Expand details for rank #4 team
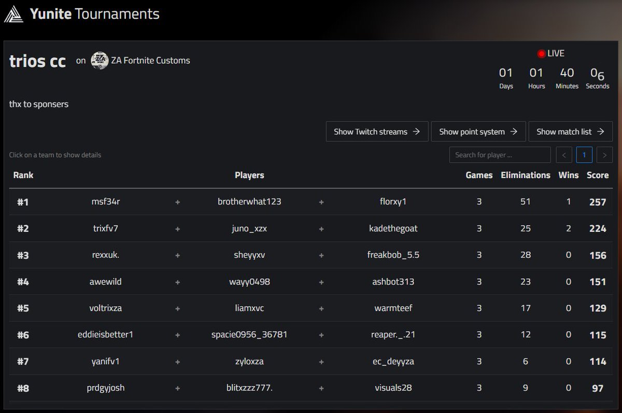 [x=311, y=282]
